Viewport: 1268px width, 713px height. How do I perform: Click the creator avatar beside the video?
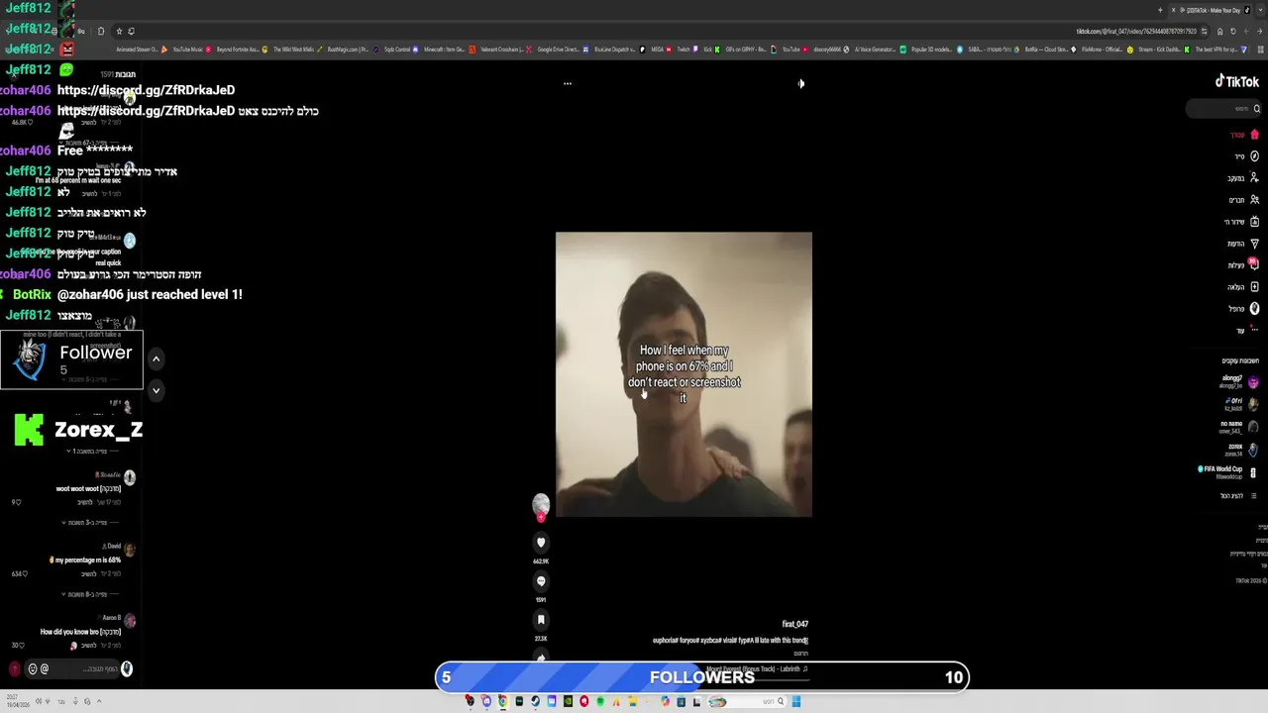click(541, 505)
